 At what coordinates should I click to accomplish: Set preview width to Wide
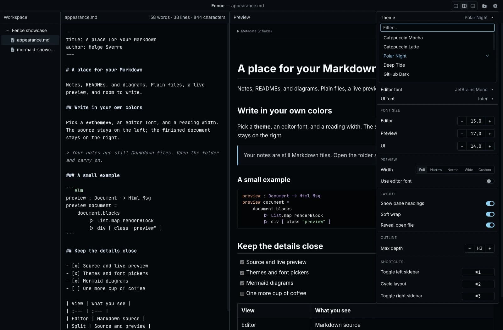(x=469, y=170)
